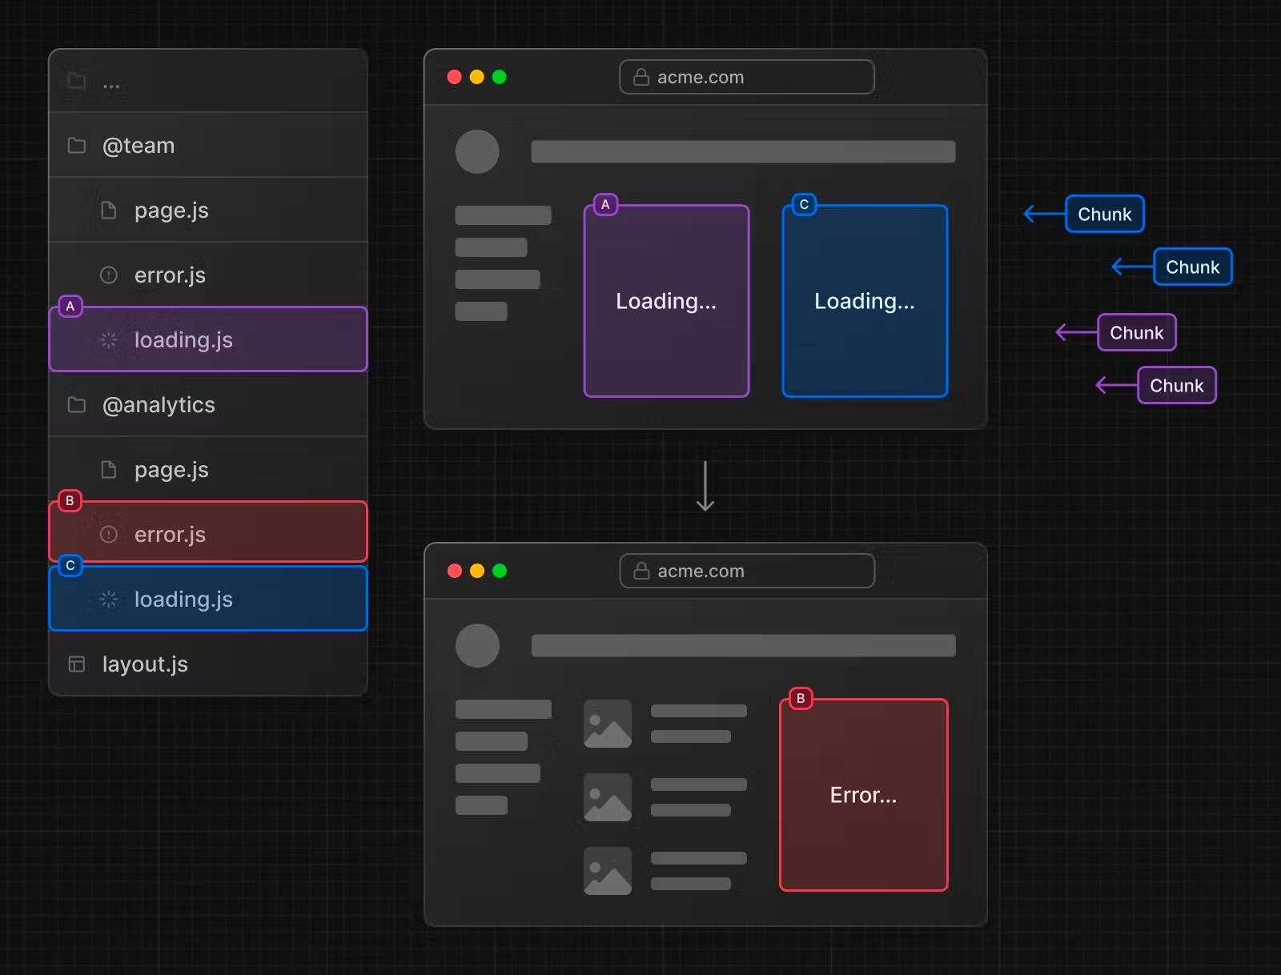Click the long header placeholder bar in lower browser
Viewport: 1281px width, 975px height.
[743, 646]
